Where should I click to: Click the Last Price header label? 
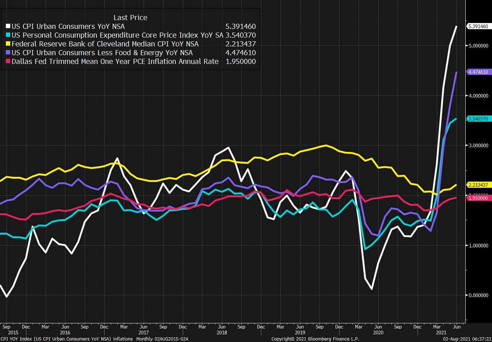tap(130, 18)
